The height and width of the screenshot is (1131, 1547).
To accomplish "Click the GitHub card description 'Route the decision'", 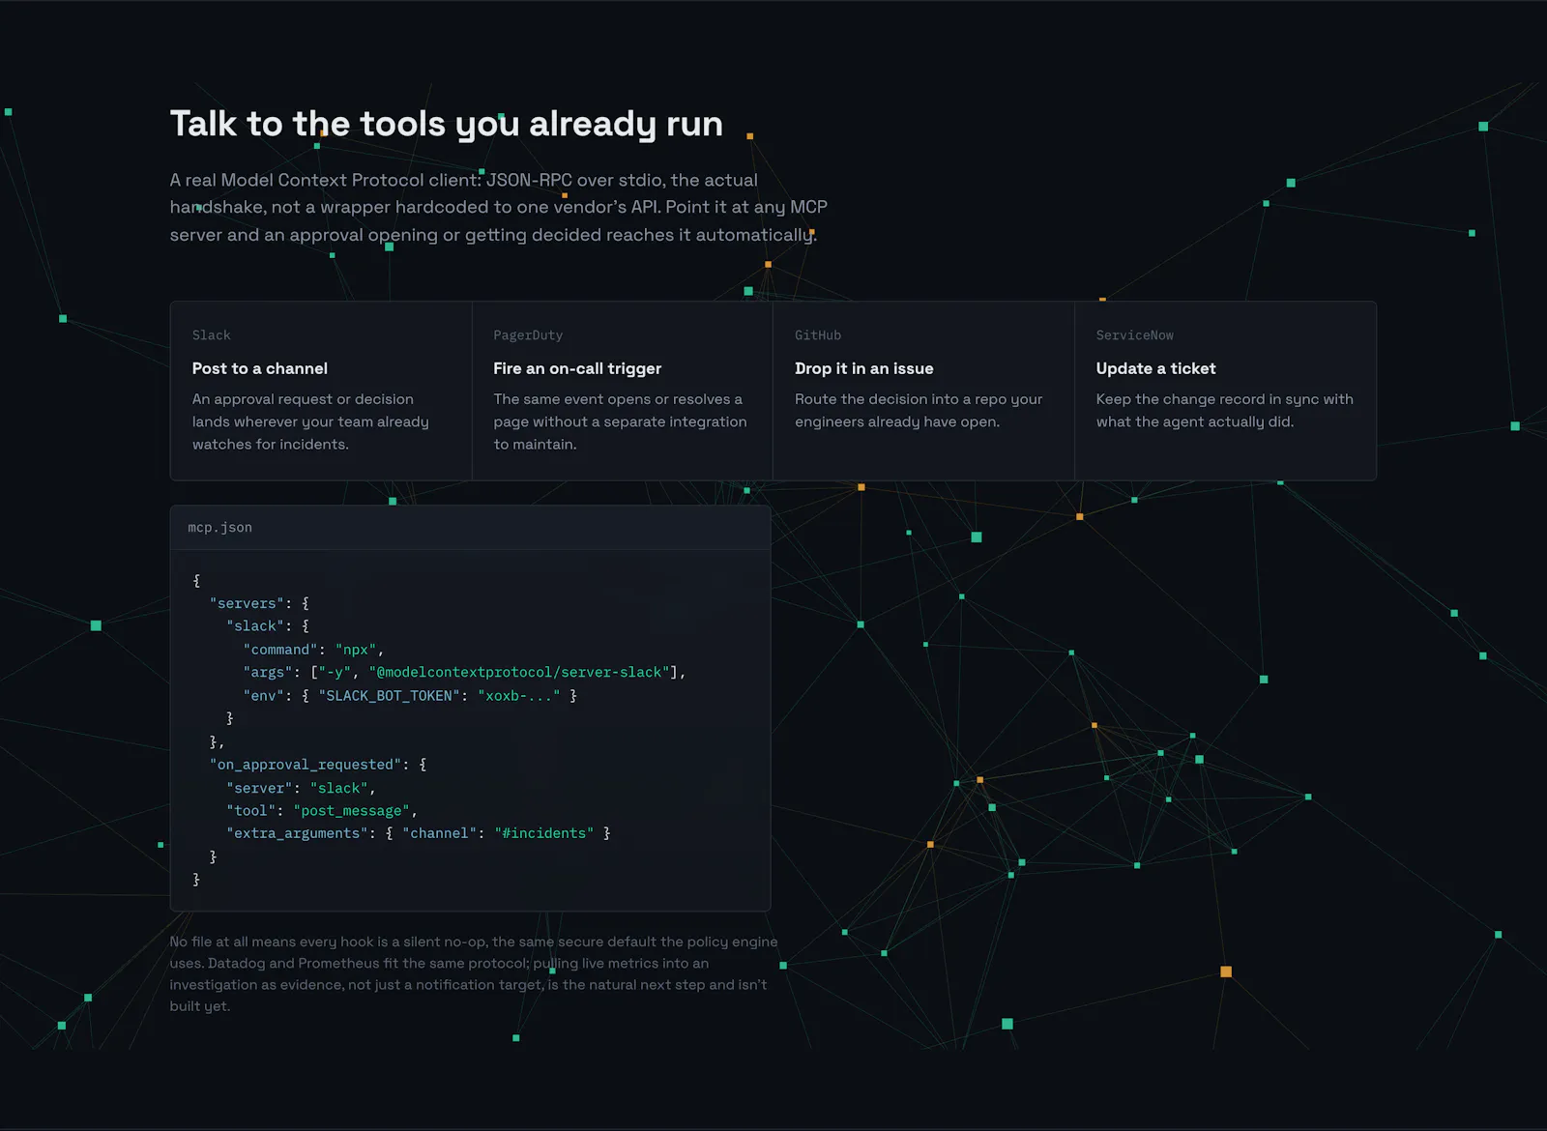I will (919, 411).
